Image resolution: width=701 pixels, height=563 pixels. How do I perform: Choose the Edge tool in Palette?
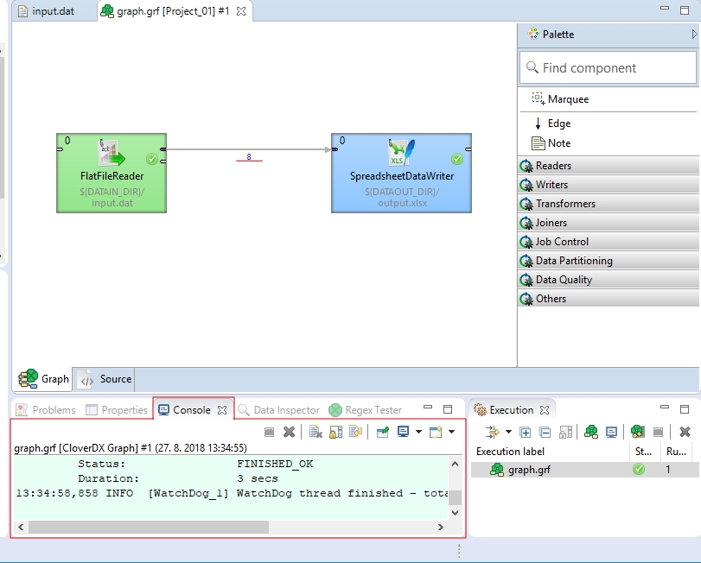[x=552, y=123]
